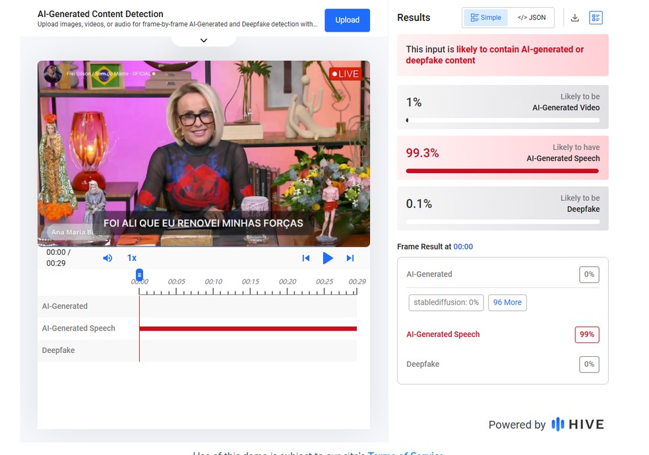This screenshot has width=649, height=455.
Task: Toggle the JSON results view
Action: coord(532,18)
